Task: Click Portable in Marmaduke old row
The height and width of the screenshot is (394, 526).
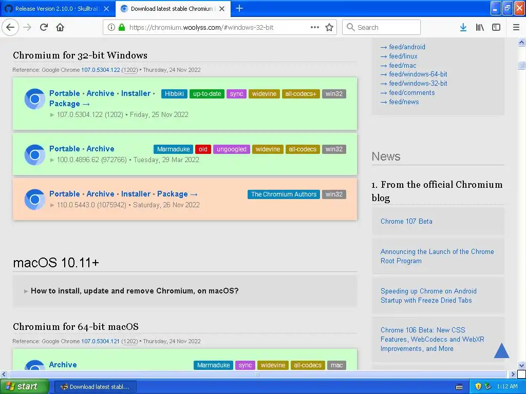Action: (64, 148)
